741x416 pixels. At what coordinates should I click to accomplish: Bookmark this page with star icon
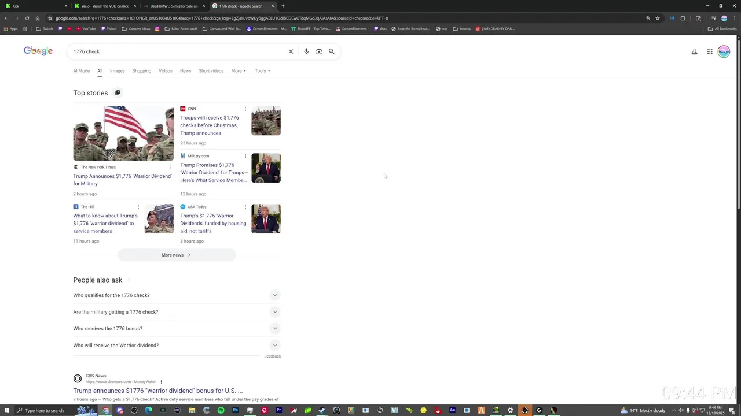point(658,18)
